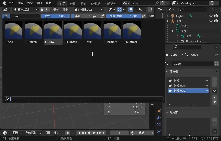221x141 pixels.
Task: Add vertex group with plus button
Action: tap(215, 79)
